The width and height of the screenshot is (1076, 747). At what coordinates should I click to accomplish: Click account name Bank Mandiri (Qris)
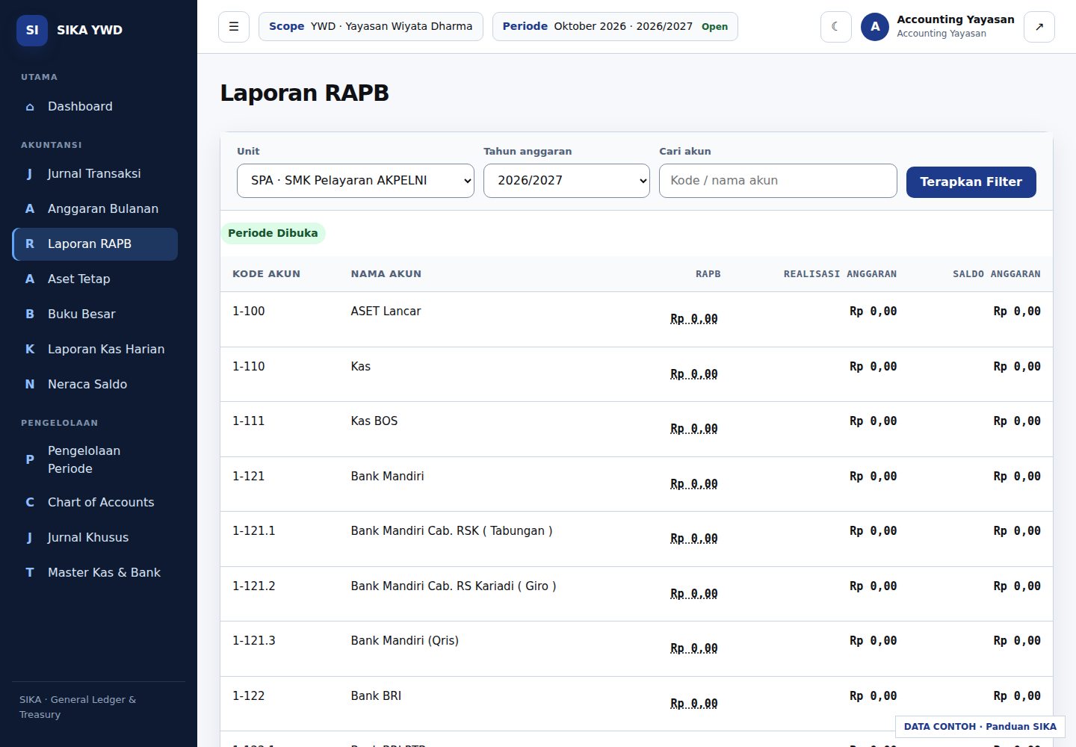[x=405, y=641]
